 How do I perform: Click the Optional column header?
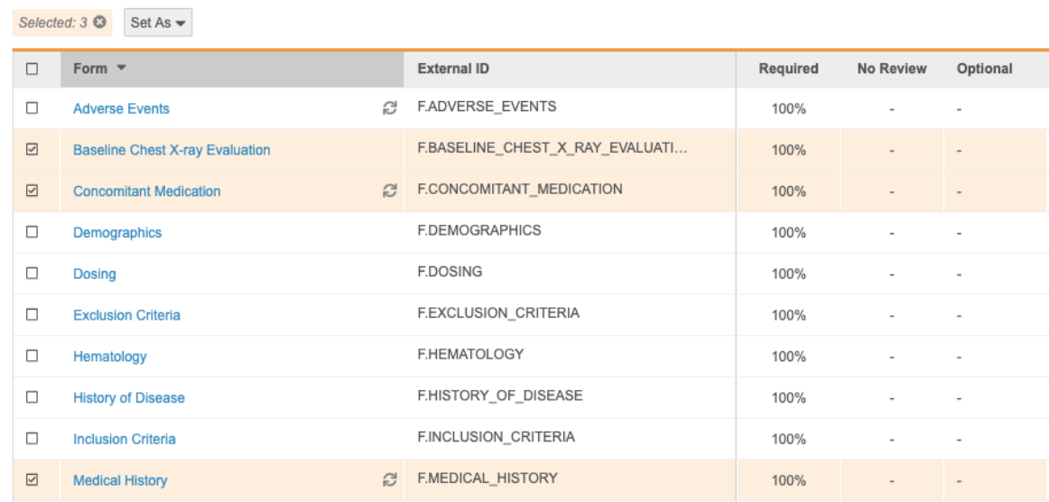tap(984, 69)
